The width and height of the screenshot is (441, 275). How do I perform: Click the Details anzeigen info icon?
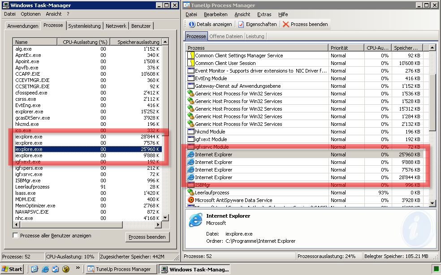point(192,25)
